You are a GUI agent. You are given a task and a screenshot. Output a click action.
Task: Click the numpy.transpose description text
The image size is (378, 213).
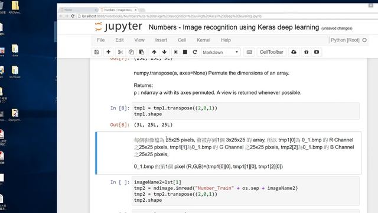(x=211, y=73)
